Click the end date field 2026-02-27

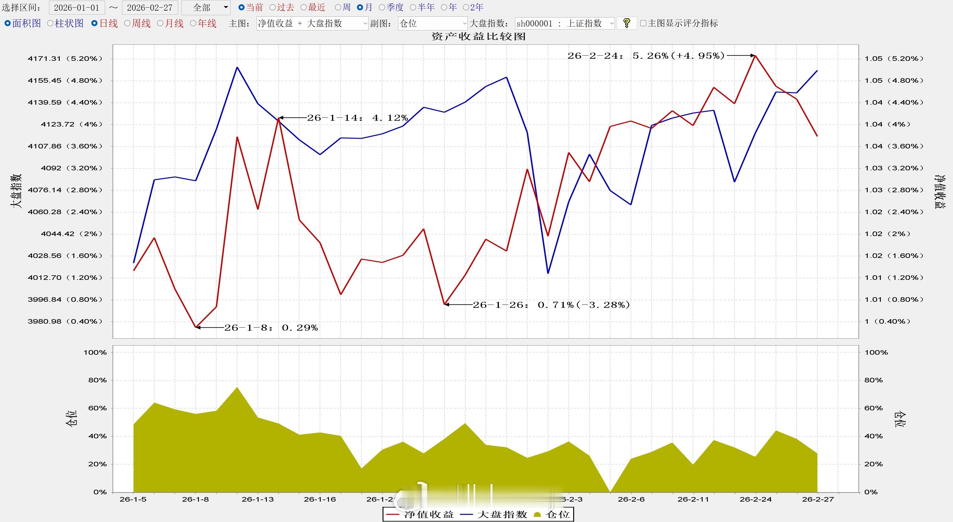tap(150, 7)
